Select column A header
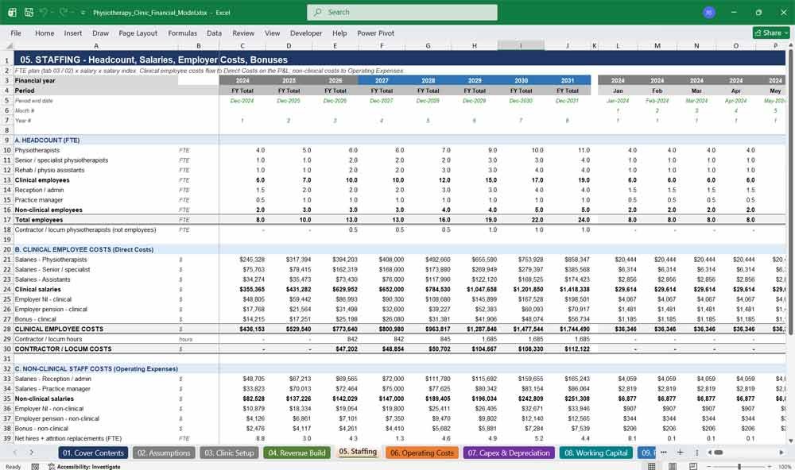795x470 pixels. [96, 45]
